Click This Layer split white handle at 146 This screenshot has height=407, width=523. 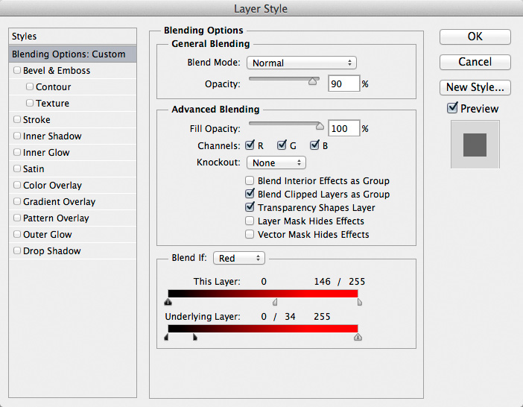[x=275, y=302]
